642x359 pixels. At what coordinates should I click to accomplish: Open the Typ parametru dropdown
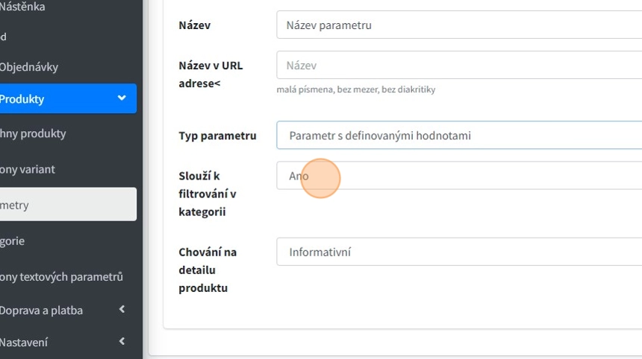(458, 136)
